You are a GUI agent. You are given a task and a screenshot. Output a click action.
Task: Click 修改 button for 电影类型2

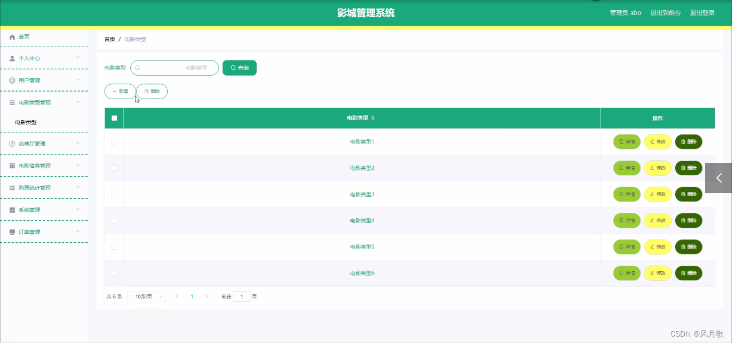(658, 168)
